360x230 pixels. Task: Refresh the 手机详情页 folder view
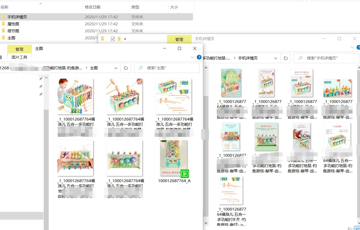click(286, 58)
